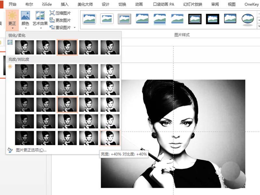Choose middle thumbnail of bottom brightness row

pyautogui.click(x=67, y=138)
